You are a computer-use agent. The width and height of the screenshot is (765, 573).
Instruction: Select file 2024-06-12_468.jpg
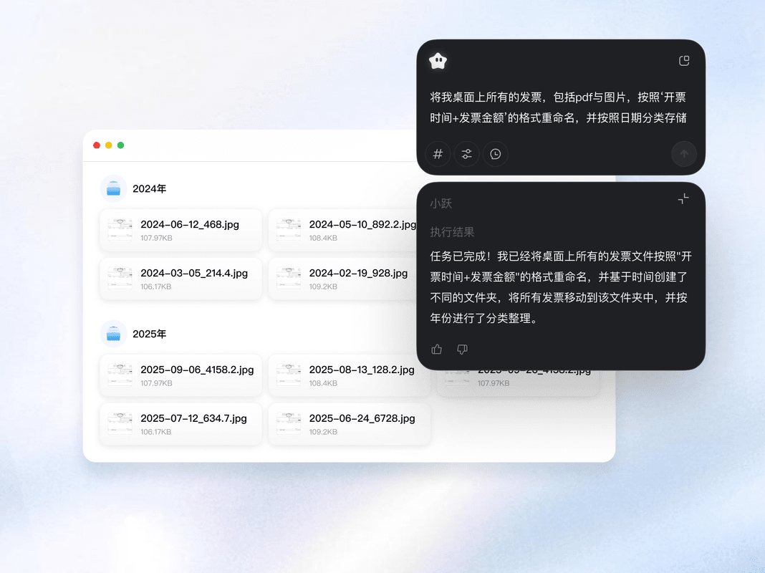click(x=181, y=230)
